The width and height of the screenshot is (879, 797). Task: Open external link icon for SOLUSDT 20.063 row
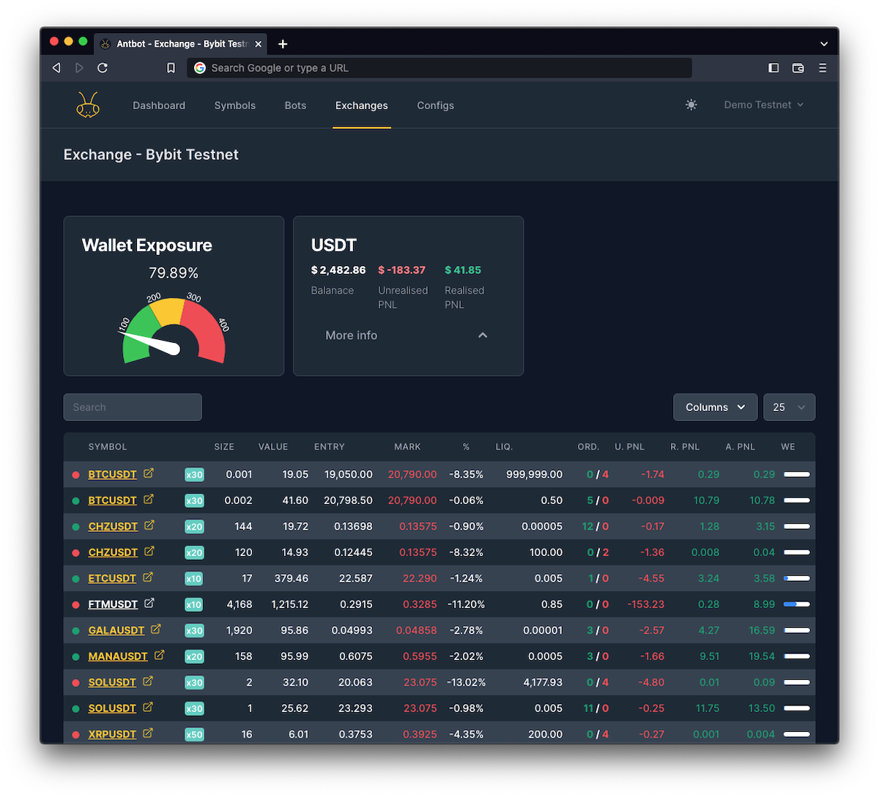click(148, 681)
